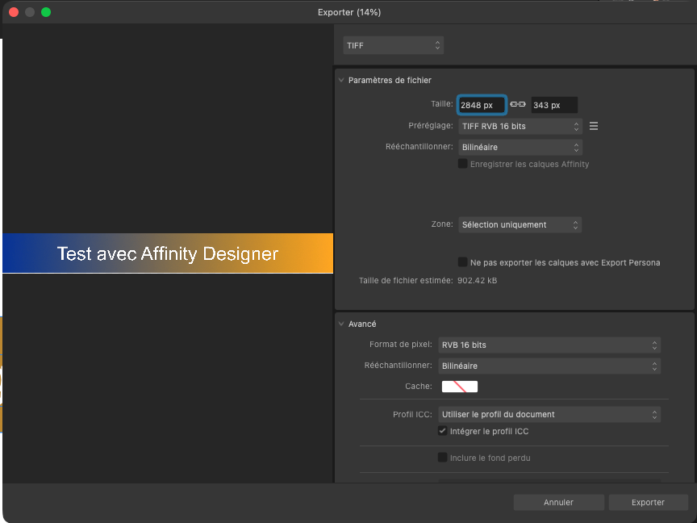Click the Annuler button
The image size is (697, 523).
click(x=558, y=502)
